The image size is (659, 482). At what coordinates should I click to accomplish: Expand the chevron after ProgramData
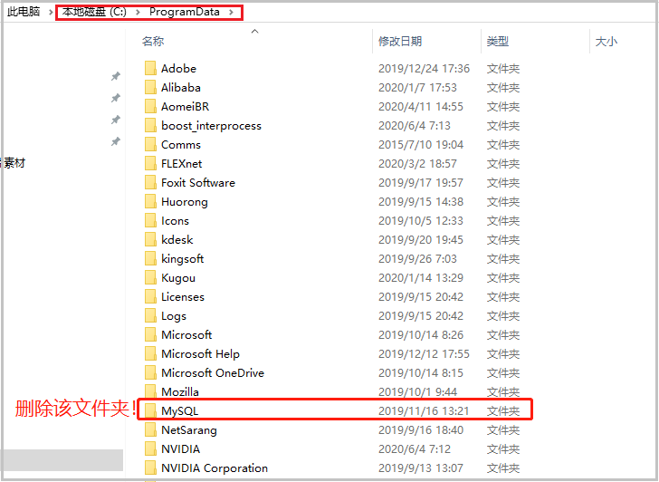pyautogui.click(x=231, y=12)
